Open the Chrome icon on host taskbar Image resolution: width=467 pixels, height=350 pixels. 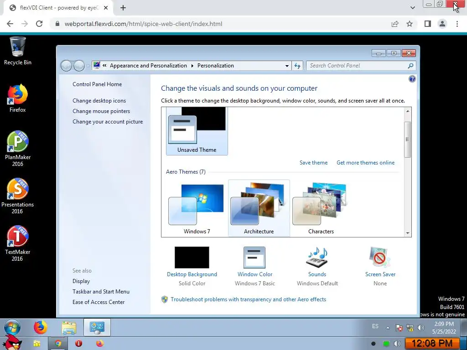(58, 344)
